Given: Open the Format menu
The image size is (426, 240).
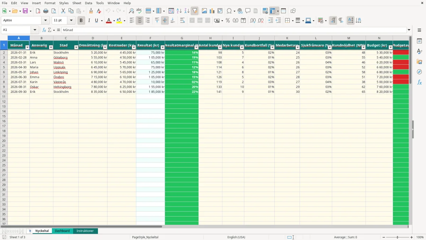Looking at the screenshot, I should (x=50, y=3).
